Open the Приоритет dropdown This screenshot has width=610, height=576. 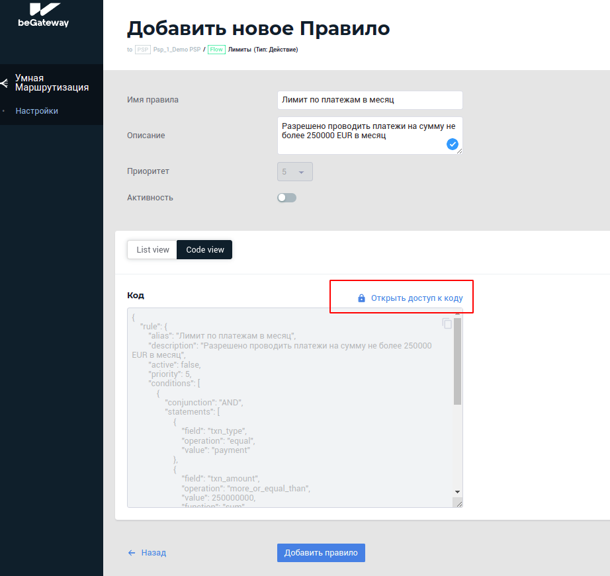click(294, 172)
